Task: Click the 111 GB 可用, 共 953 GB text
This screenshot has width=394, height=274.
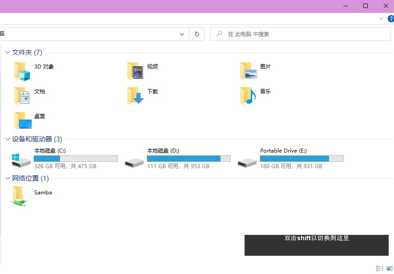Action: (178, 166)
